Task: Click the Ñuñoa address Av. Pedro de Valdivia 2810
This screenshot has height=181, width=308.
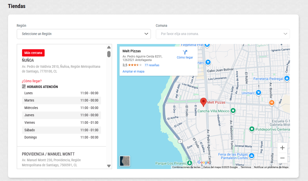Action: coord(61,69)
